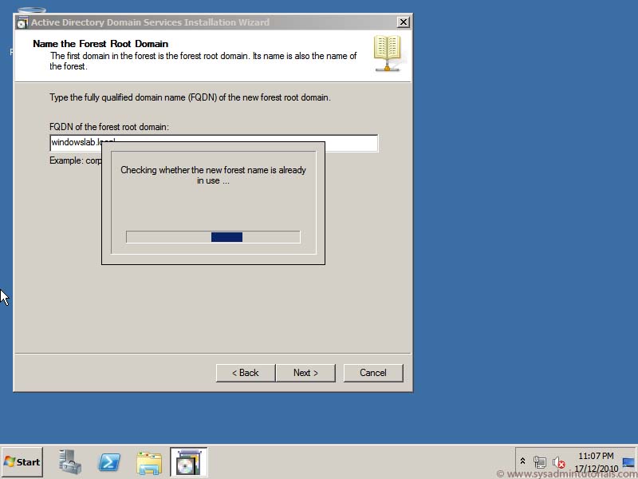This screenshot has width=638, height=479.
Task: Select the Active Directory wizard taskbar icon
Action: pyautogui.click(x=188, y=461)
